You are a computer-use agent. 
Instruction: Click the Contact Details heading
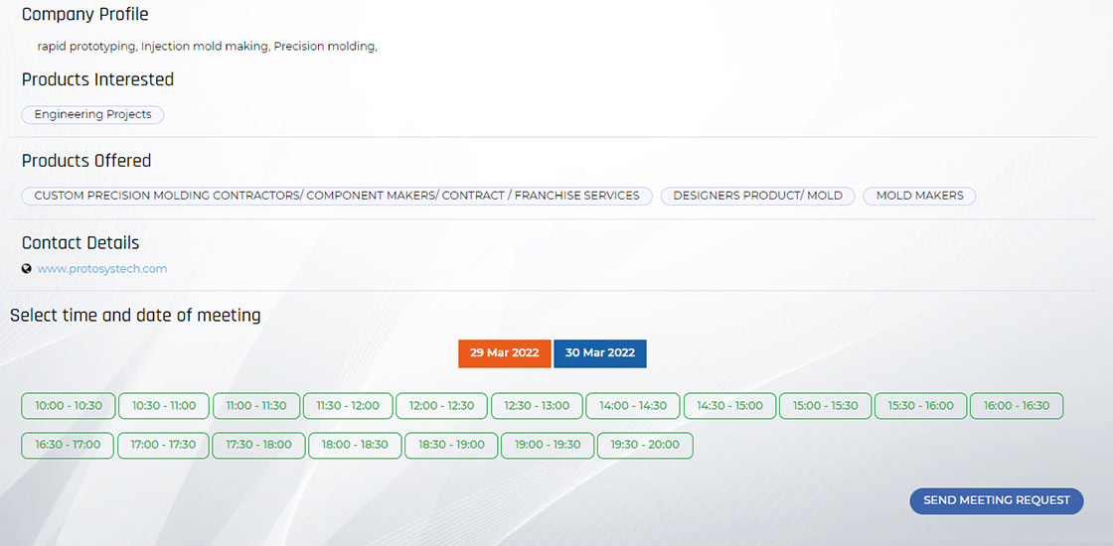tap(80, 243)
